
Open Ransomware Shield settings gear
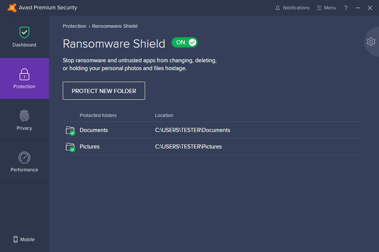click(x=371, y=42)
